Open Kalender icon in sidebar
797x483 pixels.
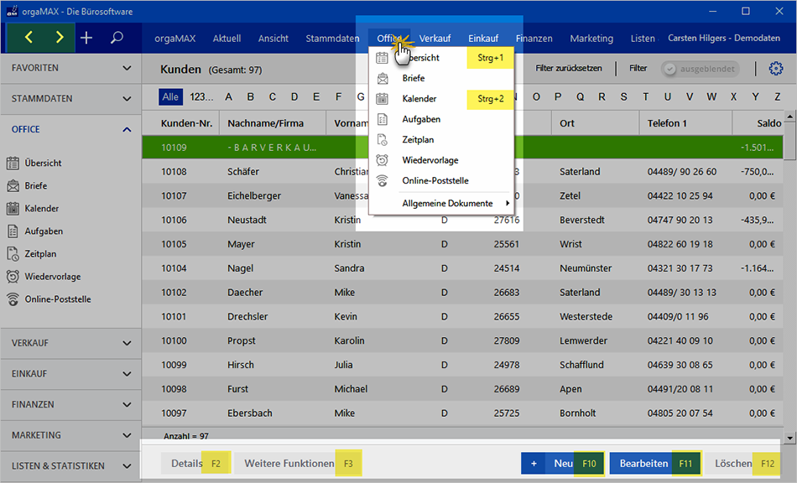coord(13,208)
